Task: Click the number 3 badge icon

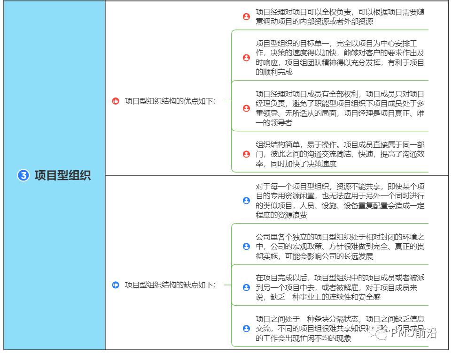Action: 23,175
